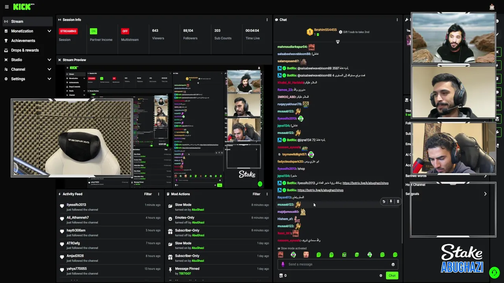Open the chat settings gear icon
The height and width of the screenshot is (283, 504).
[x=381, y=276]
